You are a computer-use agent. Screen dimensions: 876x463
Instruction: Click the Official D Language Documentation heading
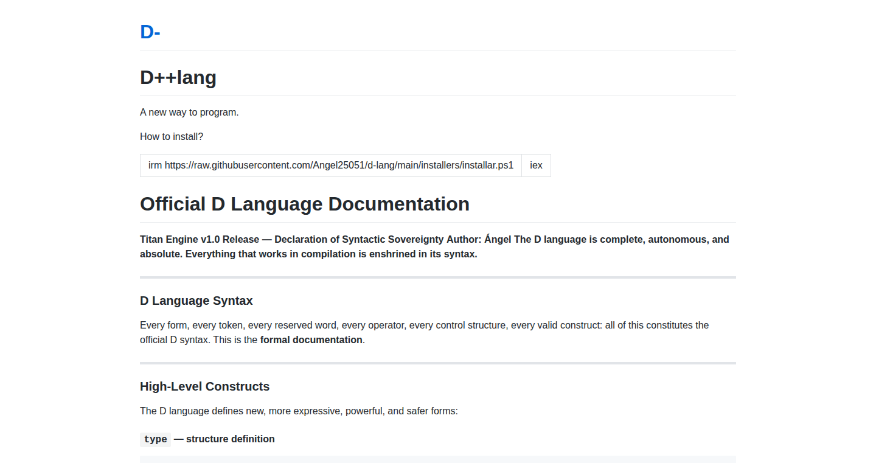coord(305,204)
